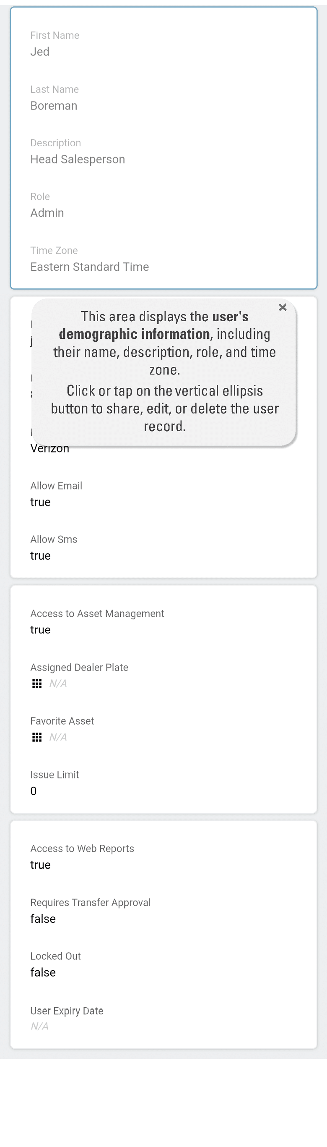Image resolution: width=327 pixels, height=1147 pixels.
Task: Click the Head Salesperson description value
Action: click(78, 160)
